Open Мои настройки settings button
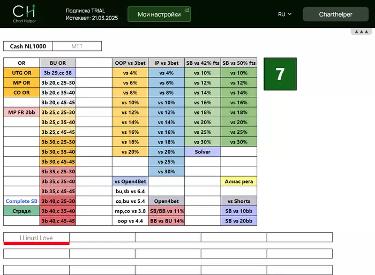Screen dimensions: 375x275 click(x=159, y=14)
